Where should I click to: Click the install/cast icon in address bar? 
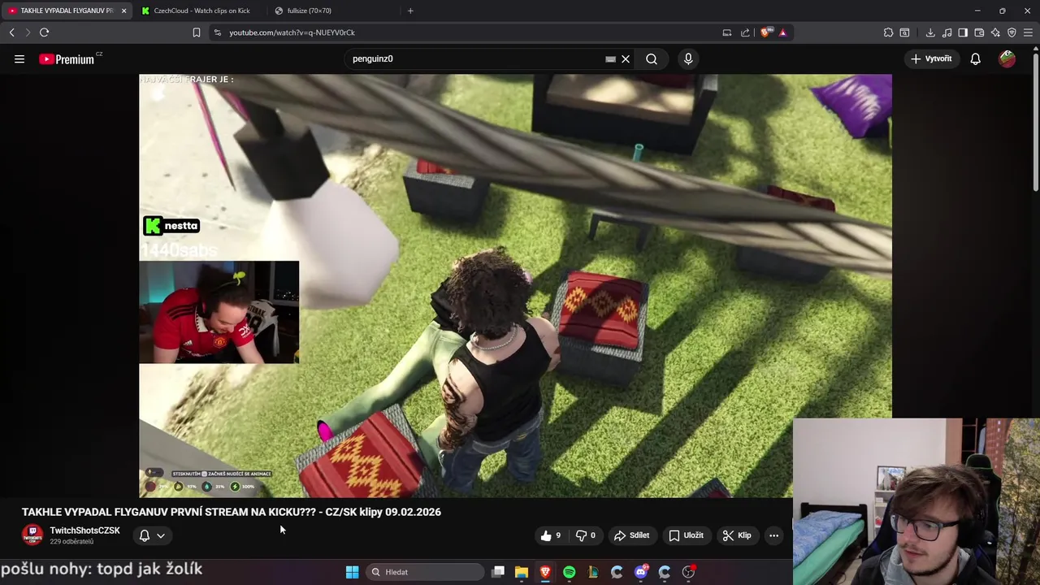726,32
